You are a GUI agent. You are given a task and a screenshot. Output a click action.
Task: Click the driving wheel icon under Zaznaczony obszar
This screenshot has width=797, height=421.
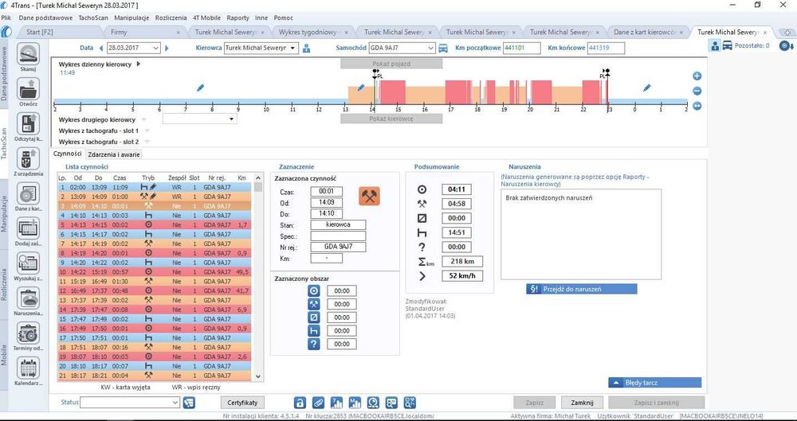coord(314,291)
